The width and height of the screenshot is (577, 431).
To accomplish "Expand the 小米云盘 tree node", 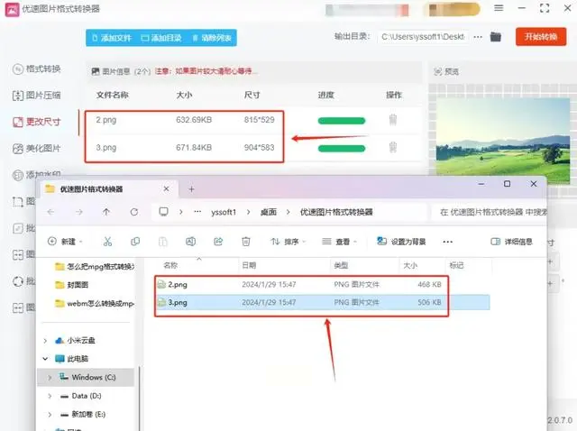I will tap(45, 341).
